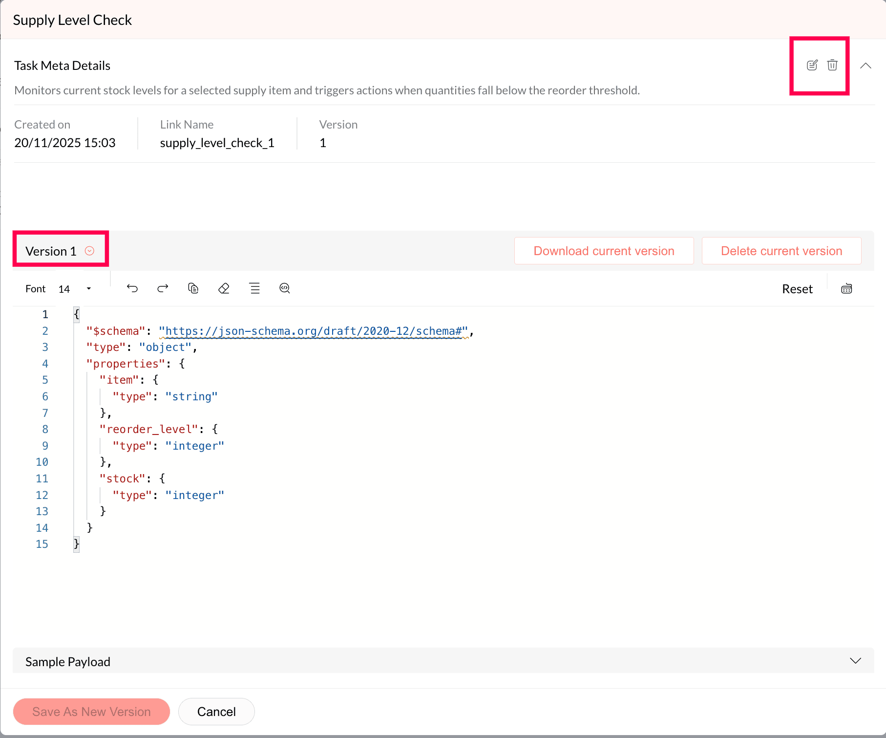
Task: Click the undo icon in editor toolbar
Action: pos(132,288)
